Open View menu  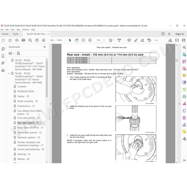click(13, 29)
